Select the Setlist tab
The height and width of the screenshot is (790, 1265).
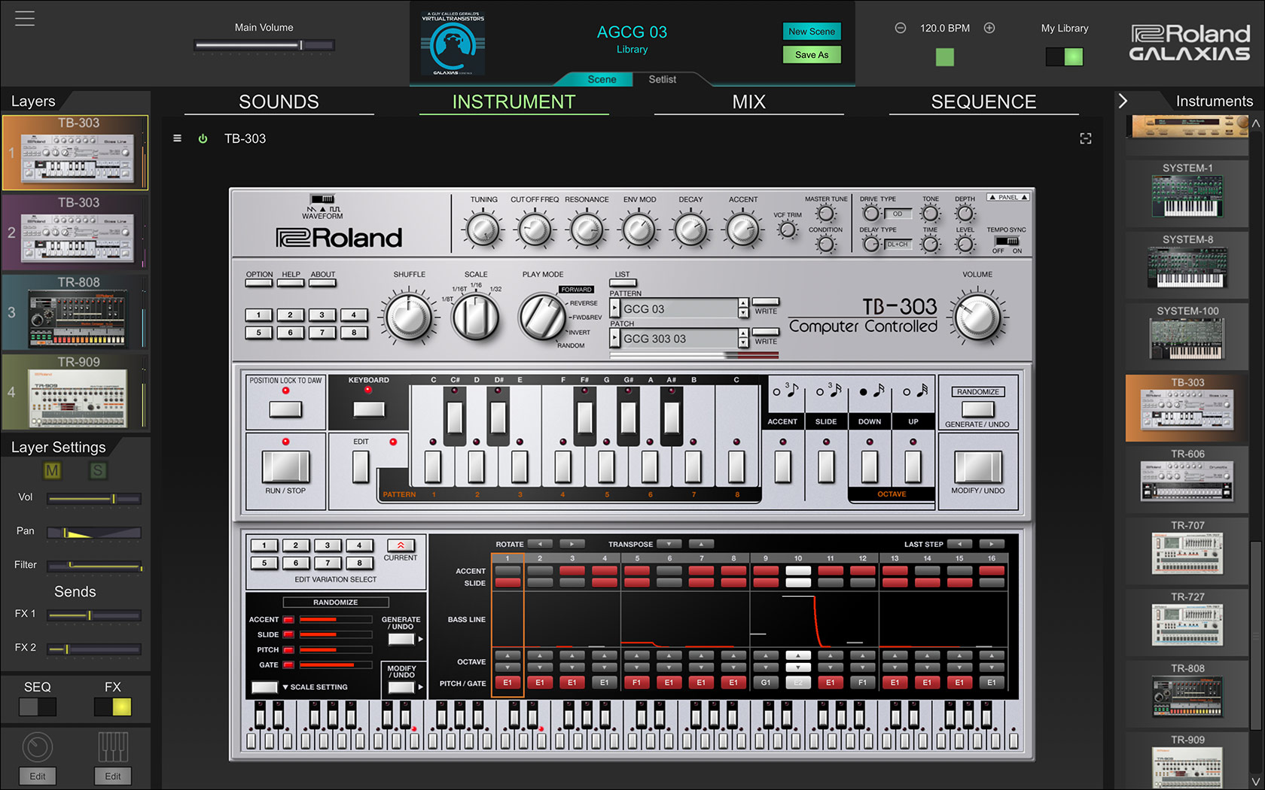tap(660, 78)
